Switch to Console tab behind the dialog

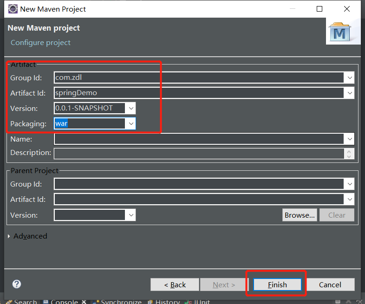60,302
